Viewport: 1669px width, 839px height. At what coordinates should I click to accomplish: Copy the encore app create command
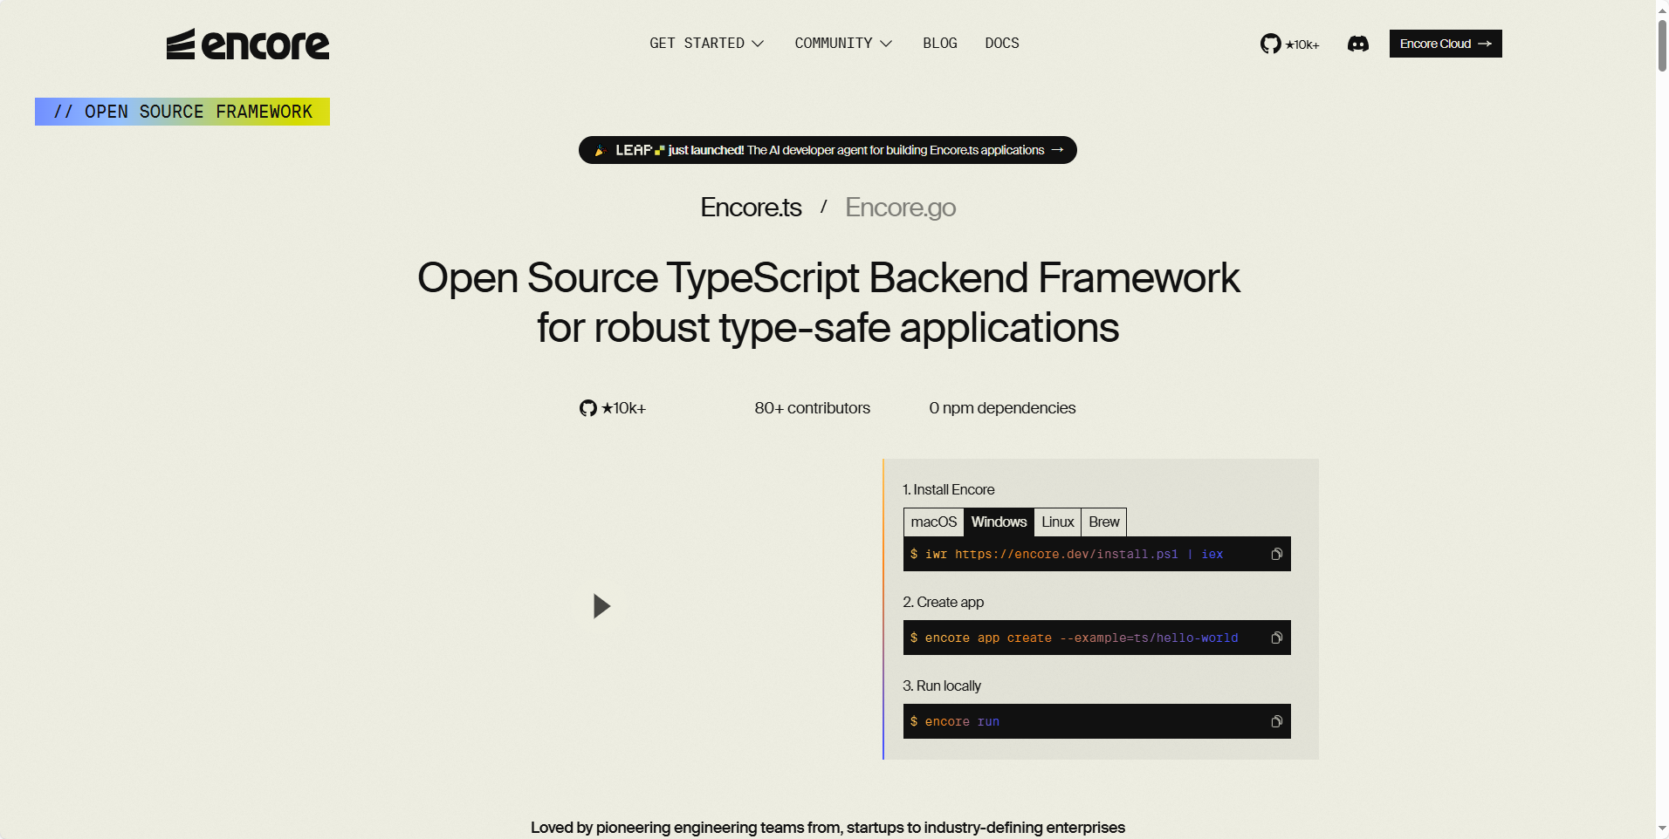tap(1276, 638)
